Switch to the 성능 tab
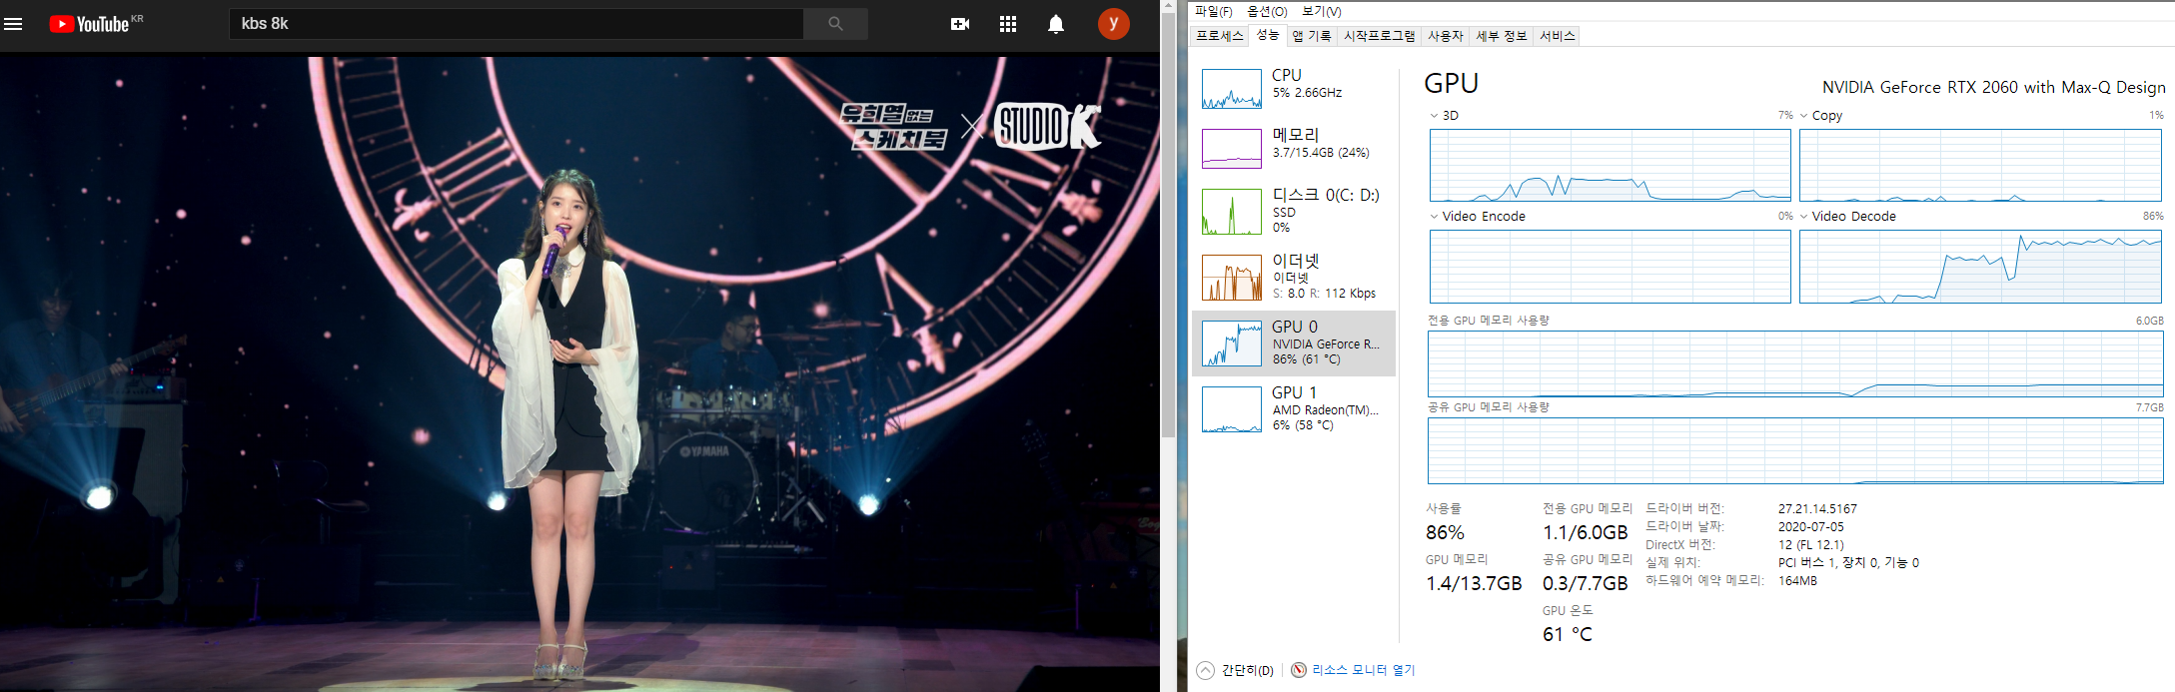This screenshot has height=692, width=2175. pos(1267,35)
